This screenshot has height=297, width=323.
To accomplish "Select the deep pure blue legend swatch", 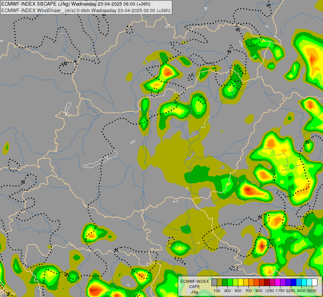I will coord(293,282).
